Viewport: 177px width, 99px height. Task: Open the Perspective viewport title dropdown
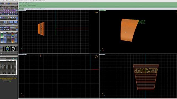click(105, 10)
